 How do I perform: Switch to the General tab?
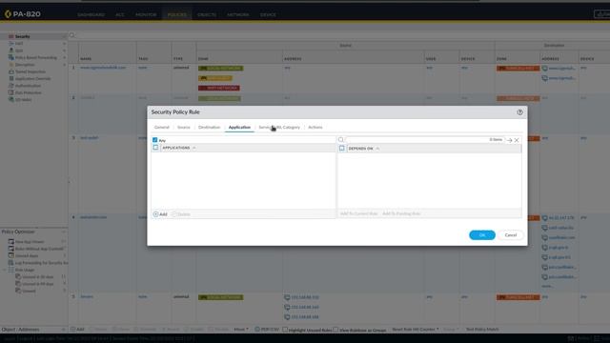click(161, 127)
